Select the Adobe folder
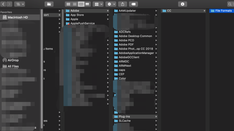 click(87, 11)
